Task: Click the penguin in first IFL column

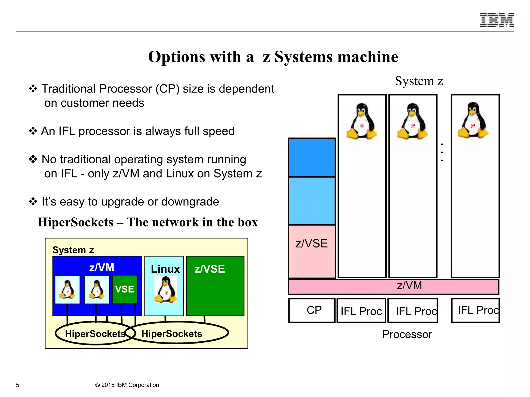Action: tap(362, 121)
